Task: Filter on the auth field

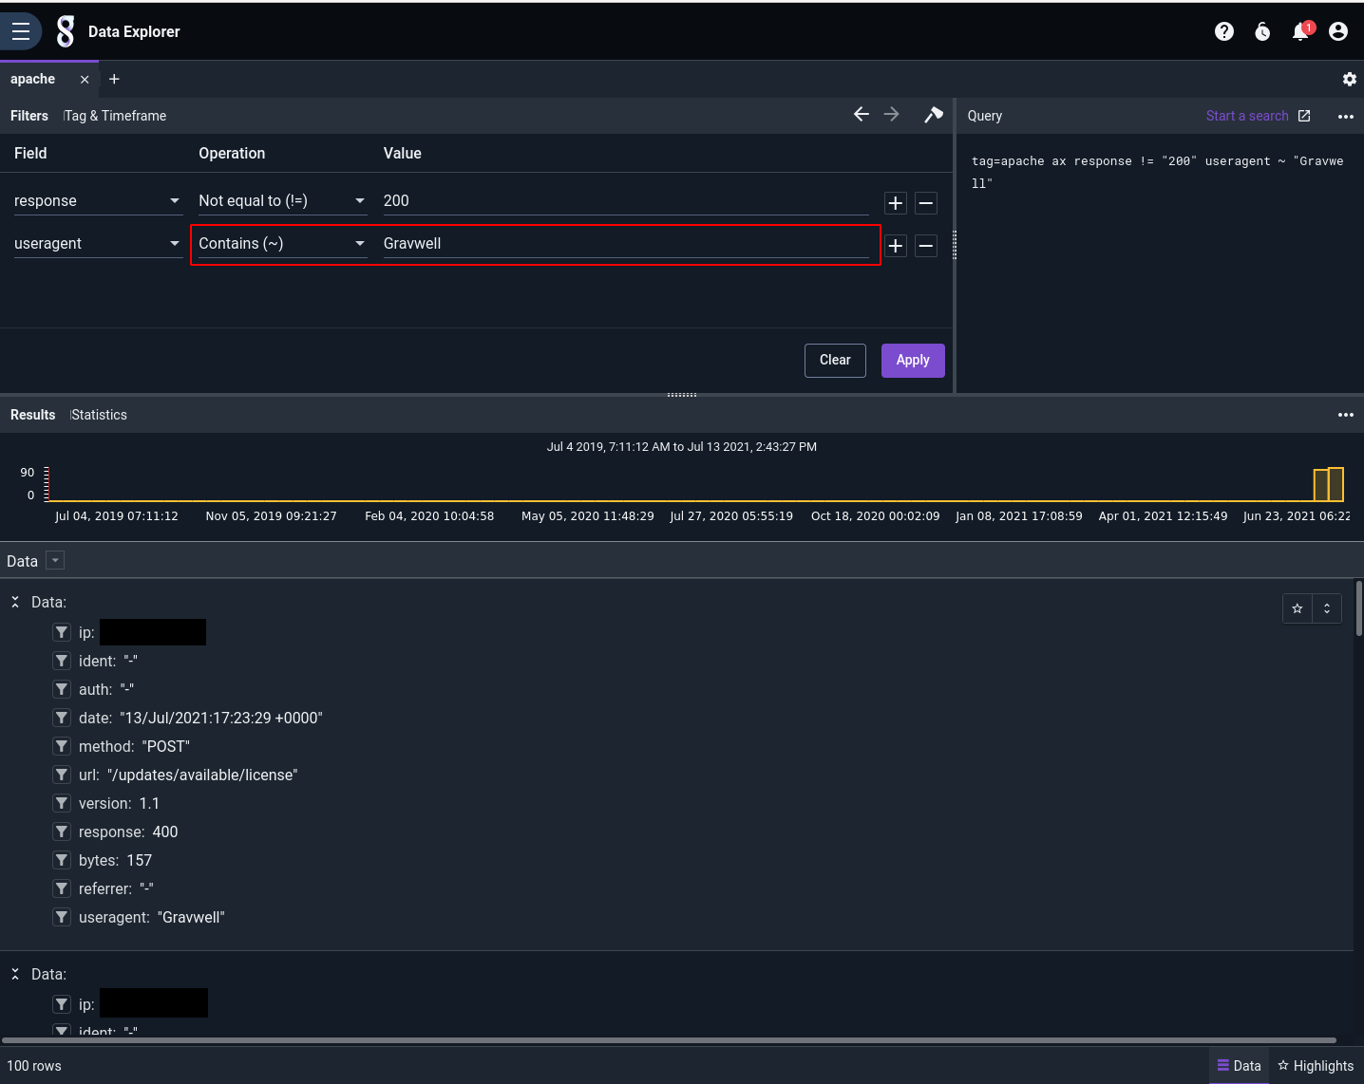Action: [x=62, y=689]
